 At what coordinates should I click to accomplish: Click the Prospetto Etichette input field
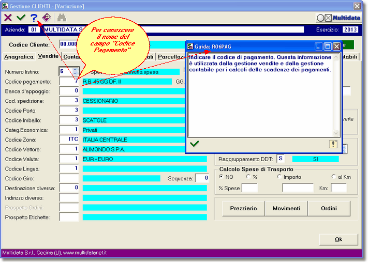click(69, 217)
